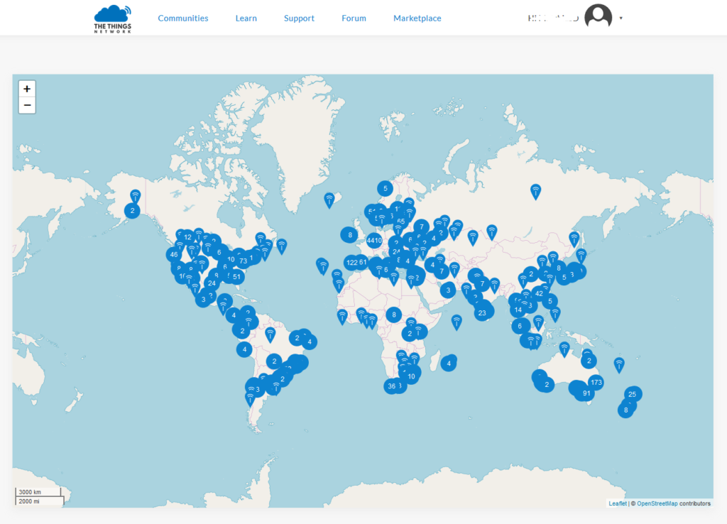This screenshot has width=727, height=524.
Task: Open the Support page
Action: coord(299,18)
